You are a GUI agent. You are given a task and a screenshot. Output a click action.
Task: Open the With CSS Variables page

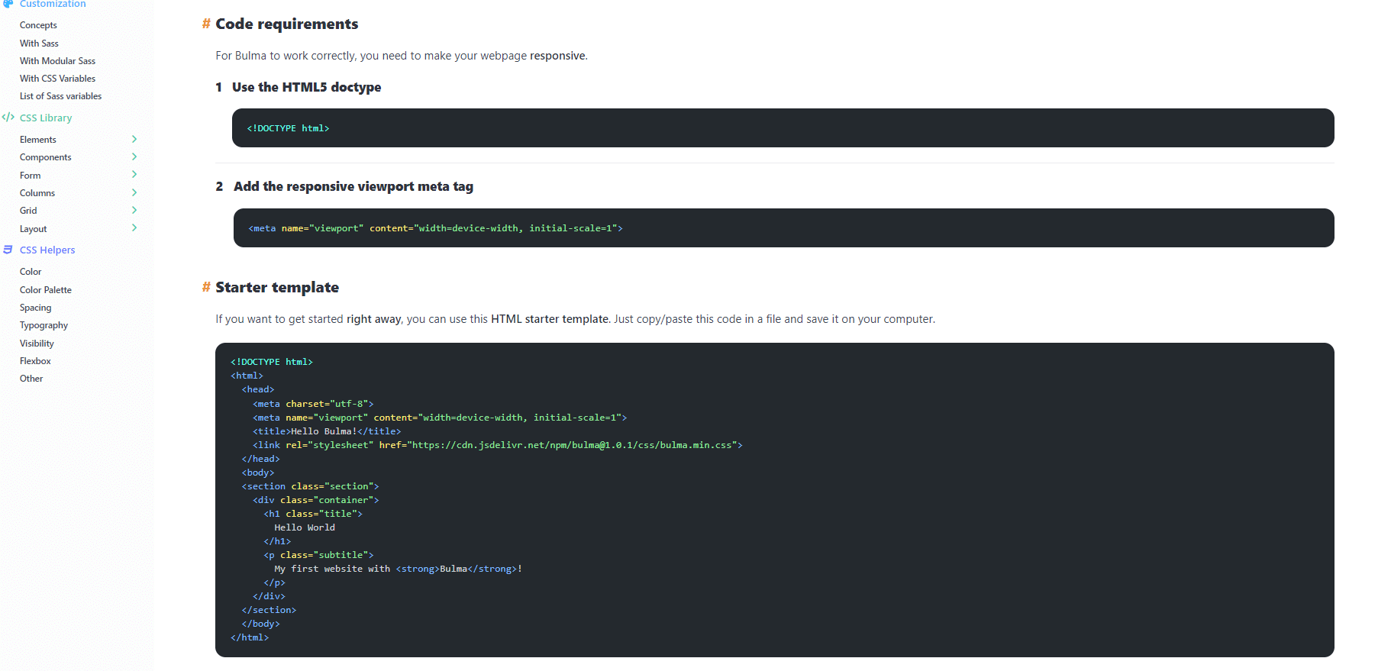pyautogui.click(x=57, y=79)
